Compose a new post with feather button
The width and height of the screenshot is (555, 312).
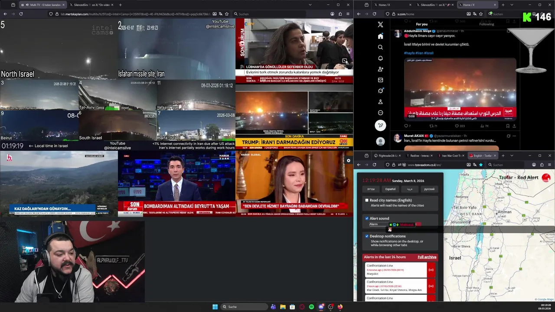[380, 126]
